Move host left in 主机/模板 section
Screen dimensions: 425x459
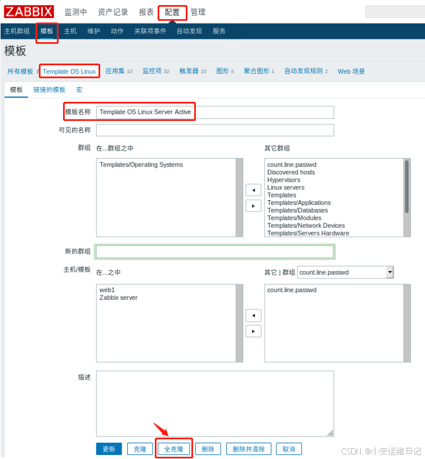(x=253, y=316)
